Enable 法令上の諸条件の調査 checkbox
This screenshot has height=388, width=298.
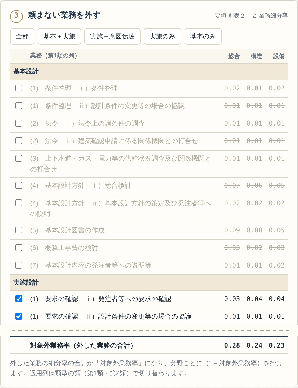[19, 123]
